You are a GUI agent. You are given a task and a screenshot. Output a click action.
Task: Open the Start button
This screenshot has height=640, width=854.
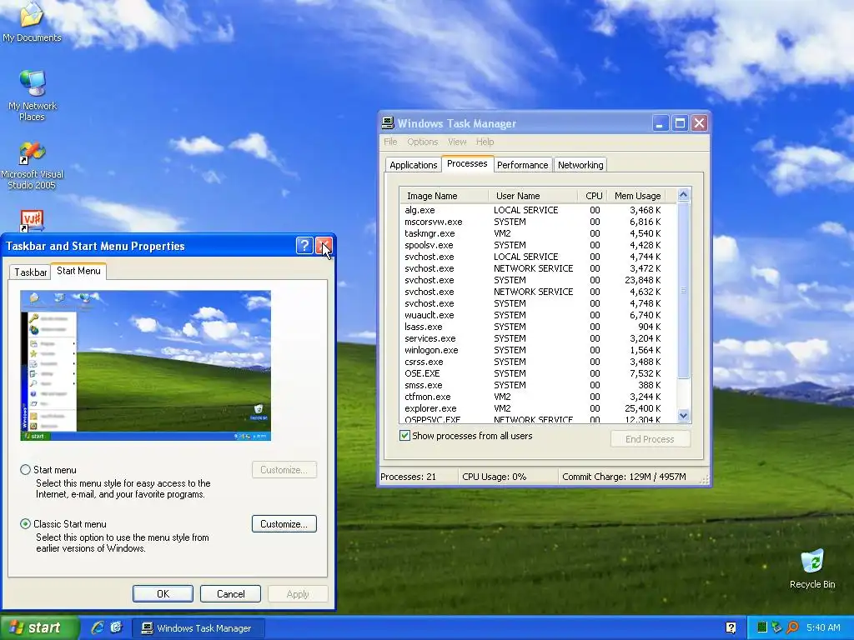[x=38, y=627]
